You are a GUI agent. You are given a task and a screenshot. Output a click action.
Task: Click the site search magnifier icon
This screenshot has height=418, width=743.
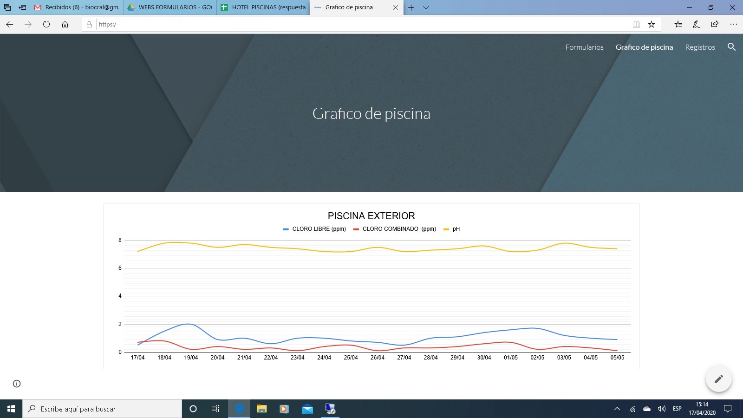click(x=731, y=47)
